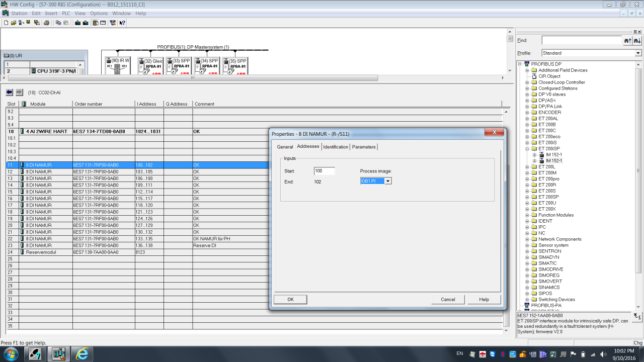Click the back navigation arrow above slot table

10,93
